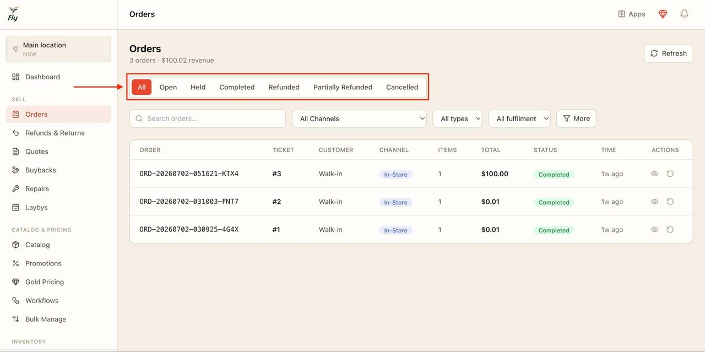Image resolution: width=705 pixels, height=352 pixels.
Task: Go to Dashboard in sidebar
Action: point(58,77)
